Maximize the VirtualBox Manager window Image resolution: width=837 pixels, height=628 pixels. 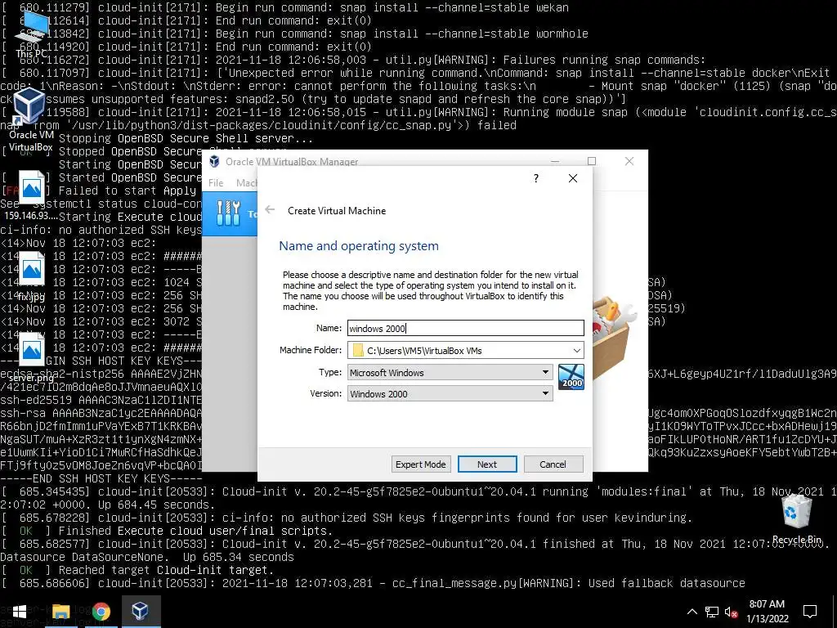592,161
